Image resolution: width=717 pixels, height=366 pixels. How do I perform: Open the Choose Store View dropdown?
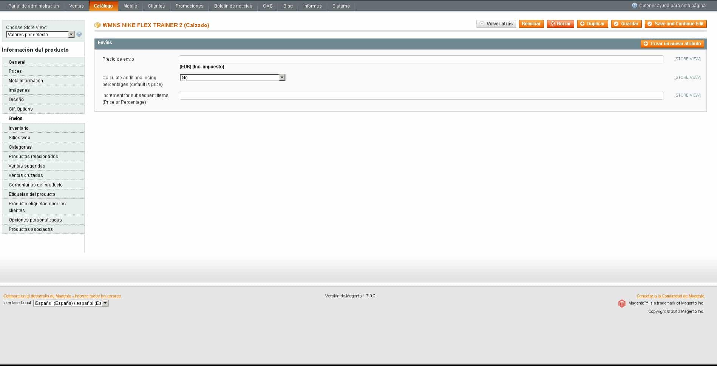click(40, 35)
